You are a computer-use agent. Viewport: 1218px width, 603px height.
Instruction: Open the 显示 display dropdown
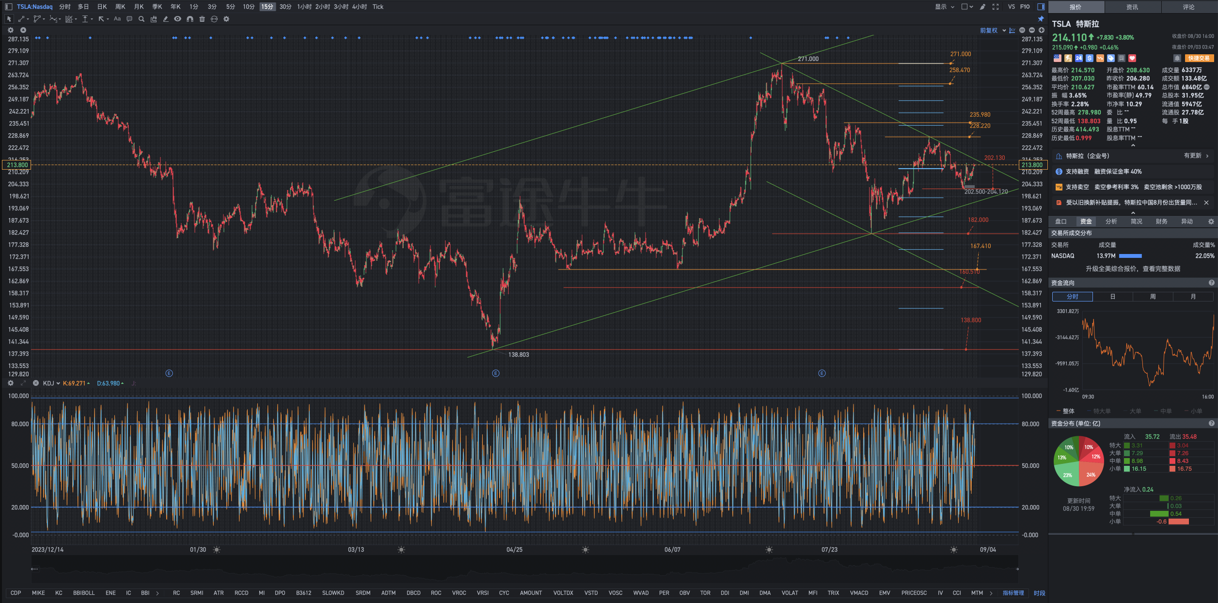click(945, 7)
